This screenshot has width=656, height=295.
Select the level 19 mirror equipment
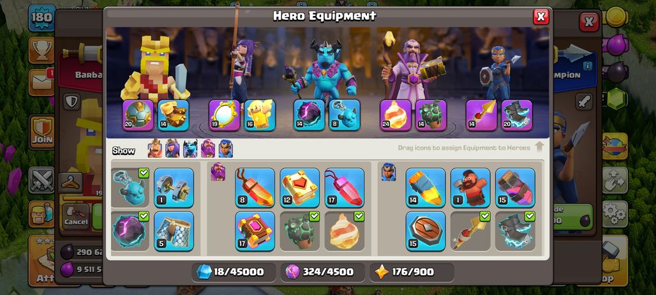tap(224, 115)
